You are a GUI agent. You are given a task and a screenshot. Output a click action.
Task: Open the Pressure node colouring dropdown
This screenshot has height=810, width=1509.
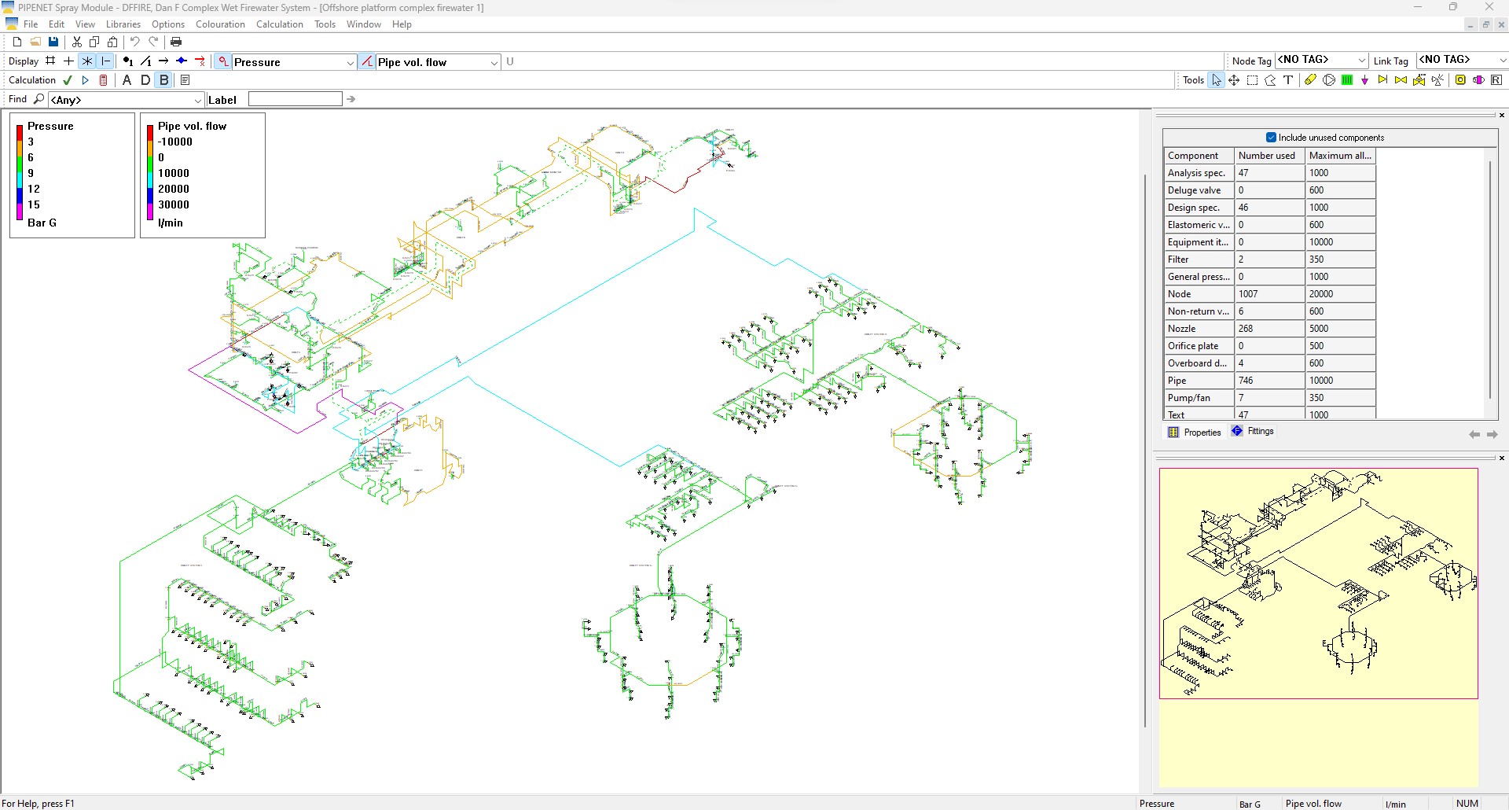click(x=351, y=62)
